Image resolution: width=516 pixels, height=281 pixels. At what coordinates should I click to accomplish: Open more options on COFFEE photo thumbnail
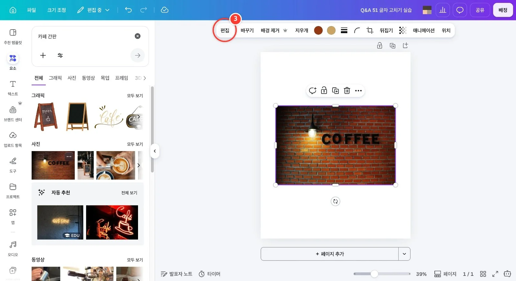coord(69,156)
